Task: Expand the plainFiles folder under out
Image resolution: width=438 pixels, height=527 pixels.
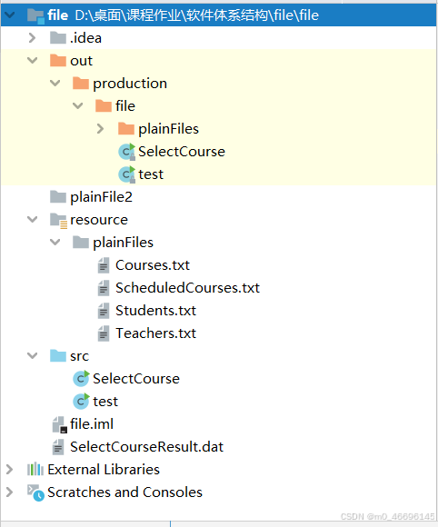Action: [101, 129]
